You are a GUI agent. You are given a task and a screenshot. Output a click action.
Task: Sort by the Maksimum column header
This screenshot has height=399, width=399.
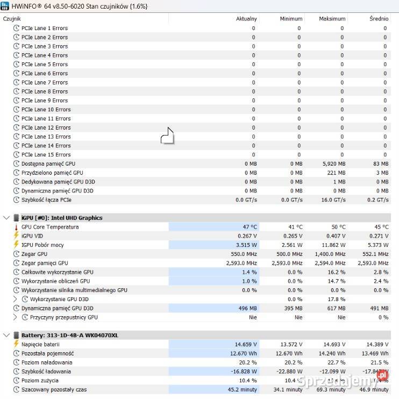tap(332, 19)
